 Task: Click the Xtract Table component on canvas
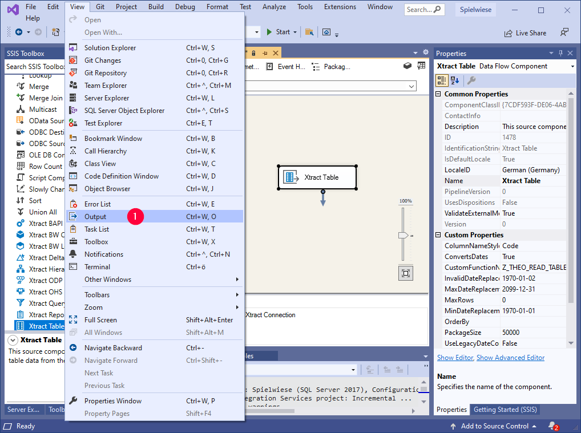pyautogui.click(x=317, y=177)
